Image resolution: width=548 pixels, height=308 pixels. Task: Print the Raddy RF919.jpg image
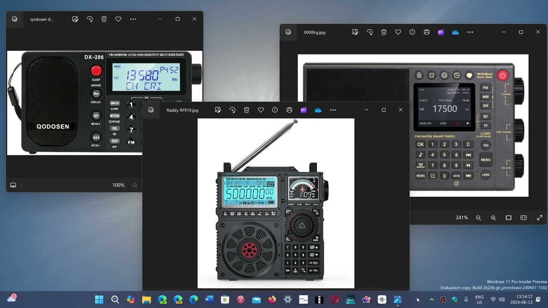point(289,110)
